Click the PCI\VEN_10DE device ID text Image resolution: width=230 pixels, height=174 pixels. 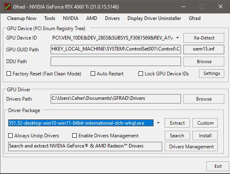click(x=112, y=38)
